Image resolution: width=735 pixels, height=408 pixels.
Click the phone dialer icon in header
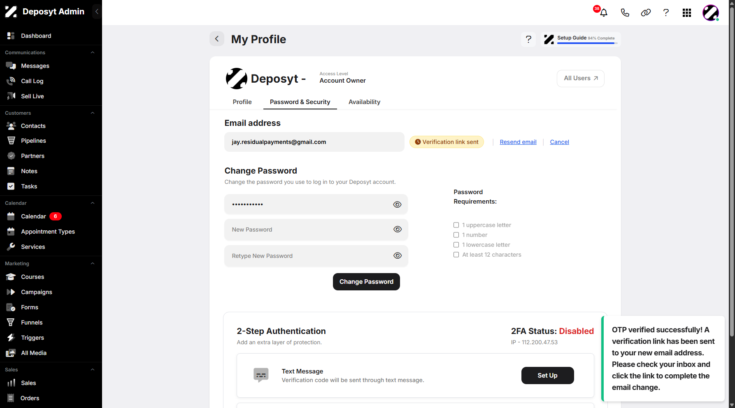click(625, 13)
